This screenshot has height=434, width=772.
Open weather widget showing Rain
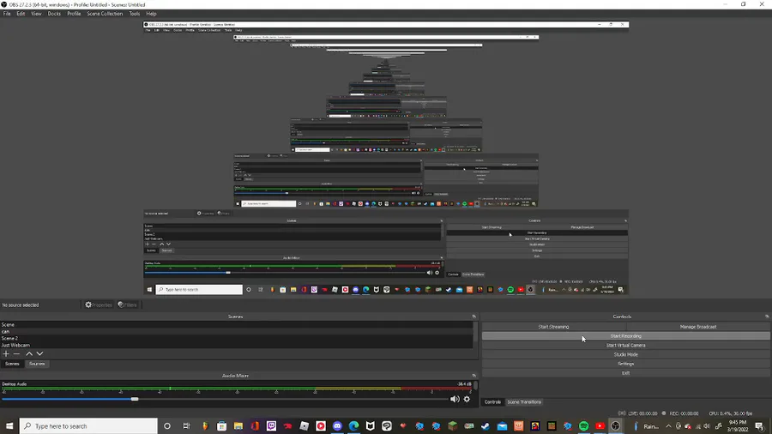point(647,426)
